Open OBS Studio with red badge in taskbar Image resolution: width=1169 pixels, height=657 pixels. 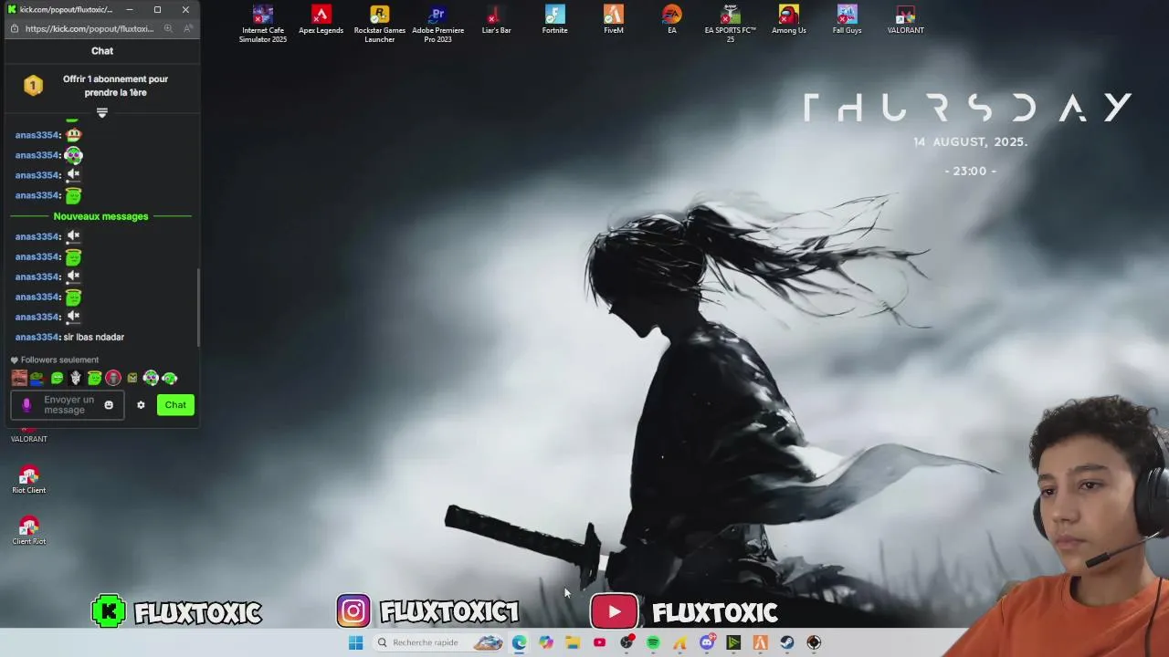(x=627, y=642)
